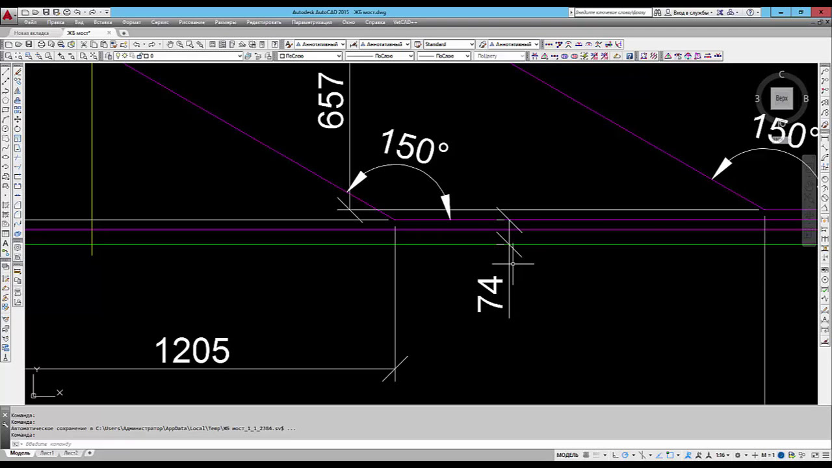Toggle hardware acceleration blue circle icon
Image resolution: width=832 pixels, height=468 pixels.
click(781, 455)
